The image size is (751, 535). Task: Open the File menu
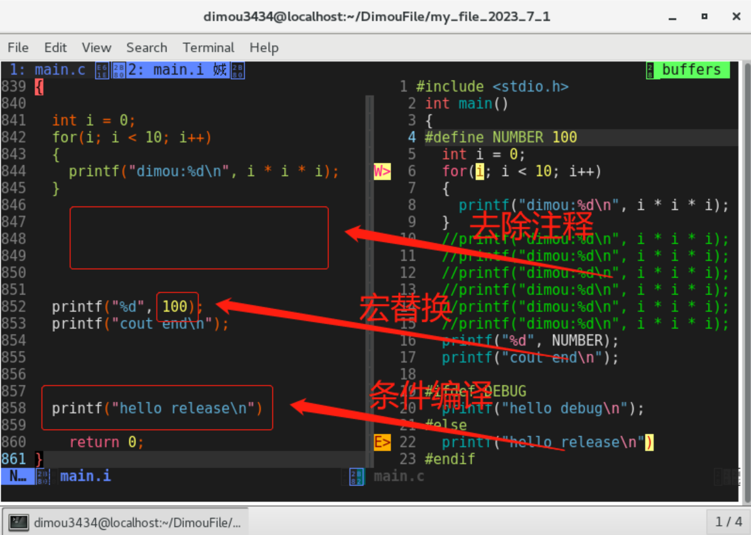coord(18,48)
